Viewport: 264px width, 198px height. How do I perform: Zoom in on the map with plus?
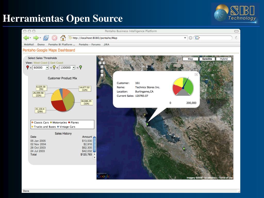(x=102, y=71)
